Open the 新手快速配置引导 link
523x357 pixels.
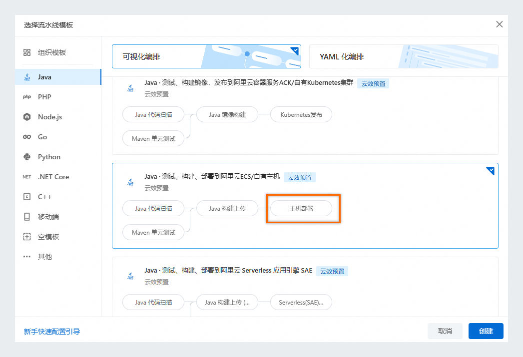click(x=51, y=332)
